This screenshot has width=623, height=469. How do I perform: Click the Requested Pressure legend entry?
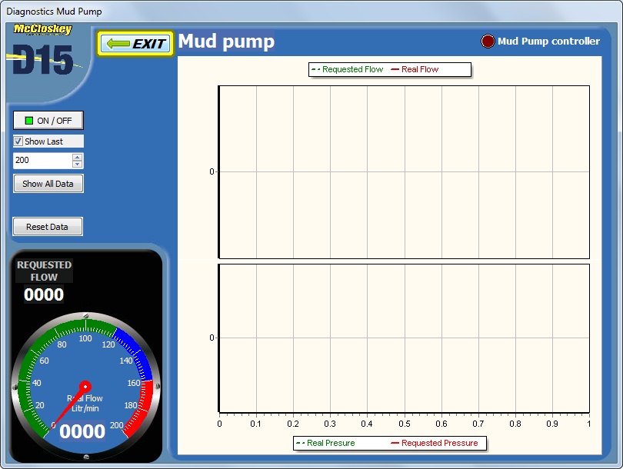[435, 443]
